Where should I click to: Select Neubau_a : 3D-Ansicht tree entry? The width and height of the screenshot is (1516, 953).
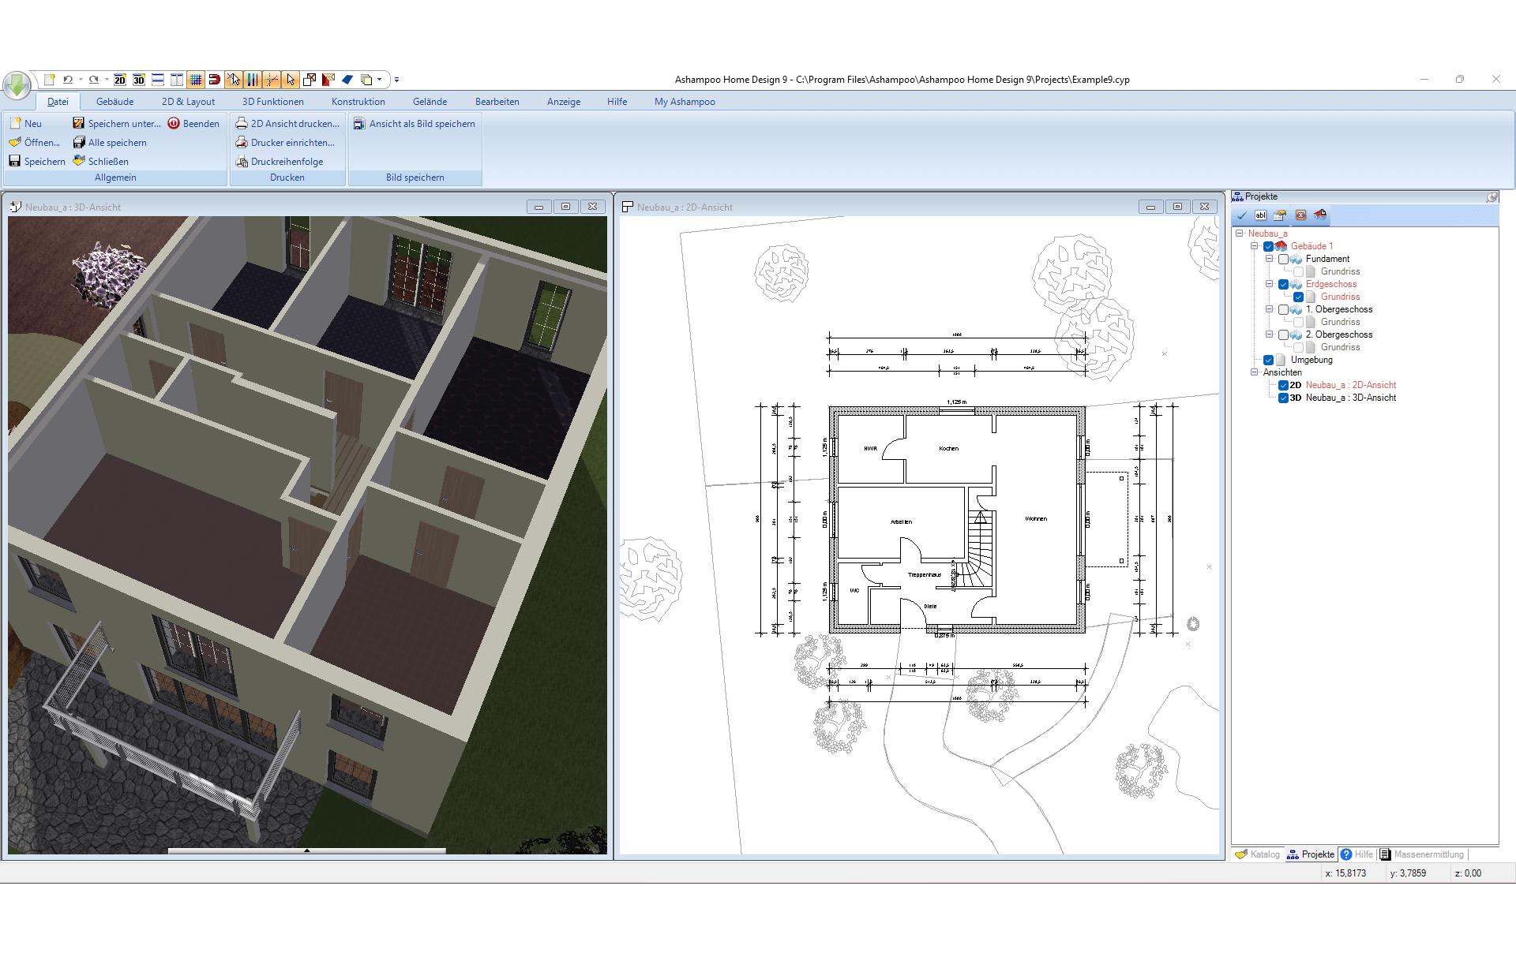tap(1350, 398)
